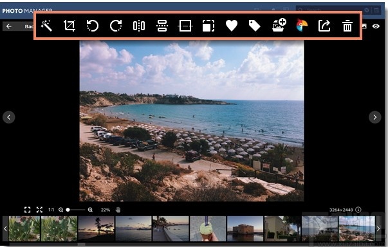388x247 pixels.
Task: Select the beach overview thumbnail
Action: pos(357,229)
